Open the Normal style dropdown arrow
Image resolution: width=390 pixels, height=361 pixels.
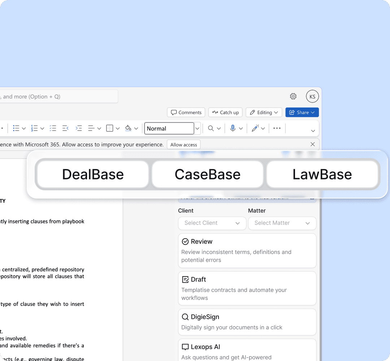point(197,129)
